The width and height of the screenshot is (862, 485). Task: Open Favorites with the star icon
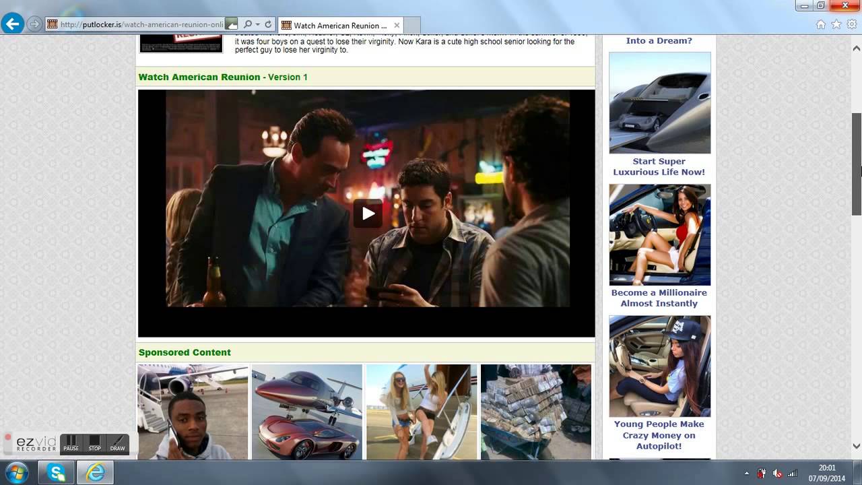tap(836, 24)
